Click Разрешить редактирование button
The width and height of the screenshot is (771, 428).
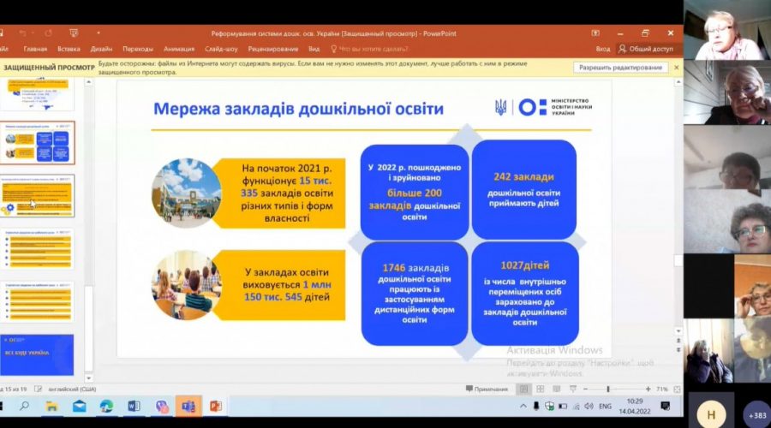(620, 68)
